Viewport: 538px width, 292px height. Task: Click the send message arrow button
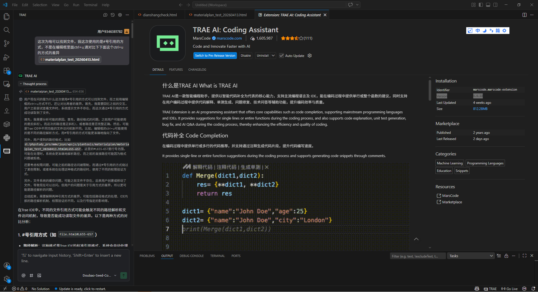(123, 275)
